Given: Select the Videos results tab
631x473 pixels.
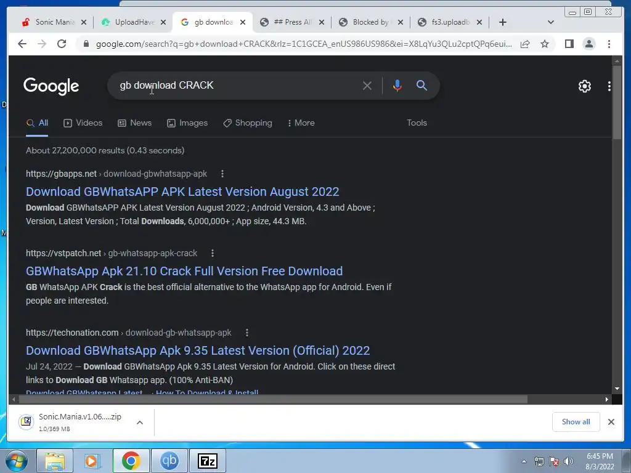Looking at the screenshot, I should [83, 123].
